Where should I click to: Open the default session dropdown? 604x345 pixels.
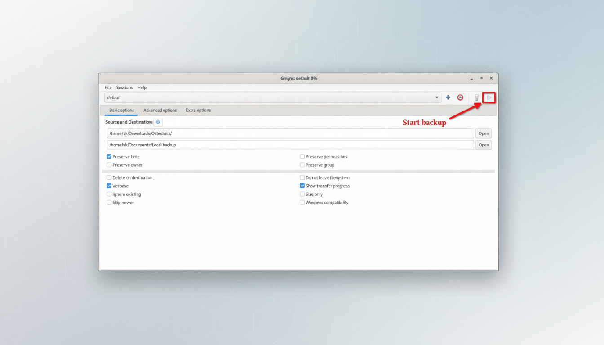[436, 97]
